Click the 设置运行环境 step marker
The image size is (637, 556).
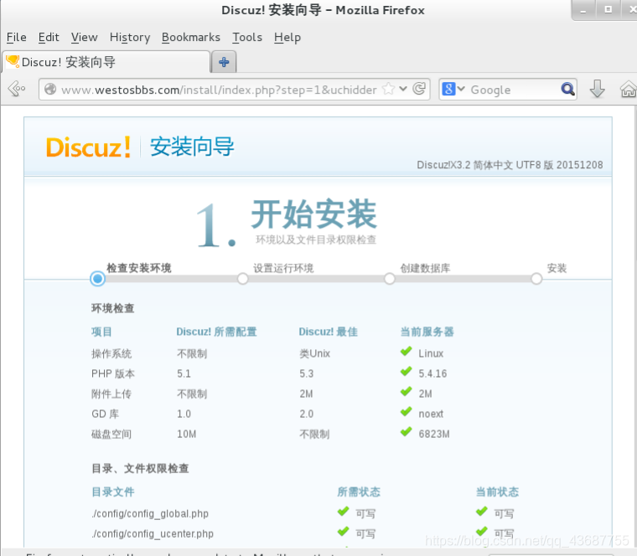(x=242, y=279)
